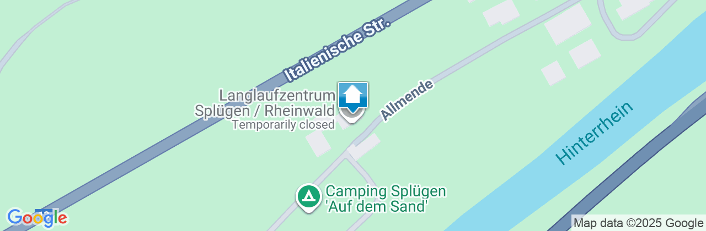Click the Hinterrhein river label

(x=594, y=132)
